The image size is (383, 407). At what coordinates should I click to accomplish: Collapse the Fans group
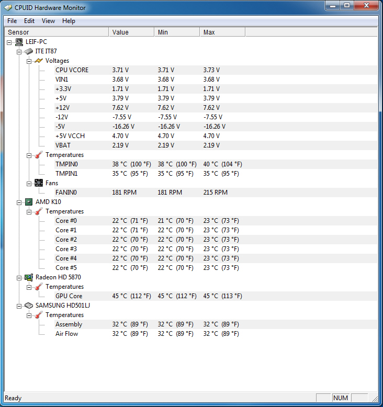pos(29,184)
